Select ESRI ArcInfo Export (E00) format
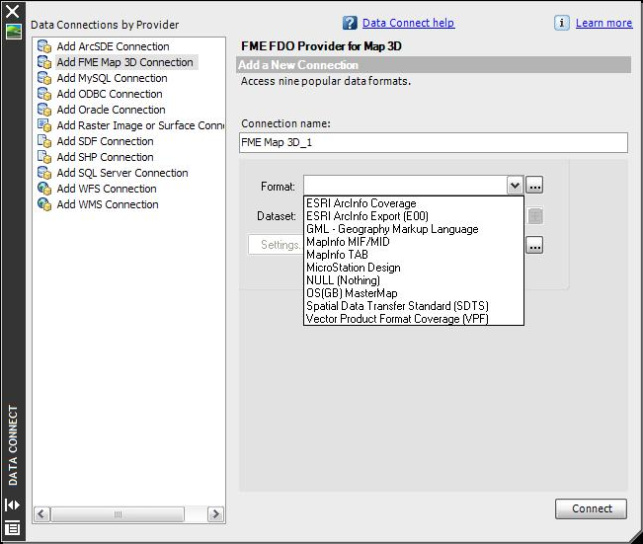This screenshot has height=544, width=643. 413,216
